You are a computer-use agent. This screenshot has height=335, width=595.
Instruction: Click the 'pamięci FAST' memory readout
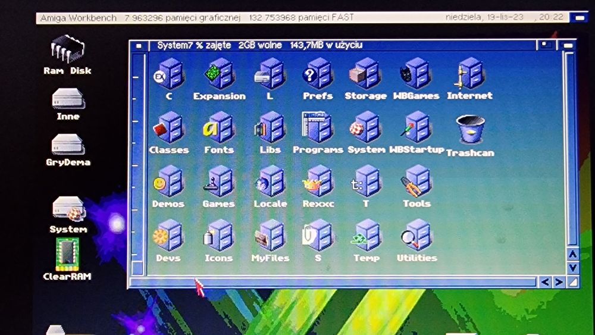(302, 17)
